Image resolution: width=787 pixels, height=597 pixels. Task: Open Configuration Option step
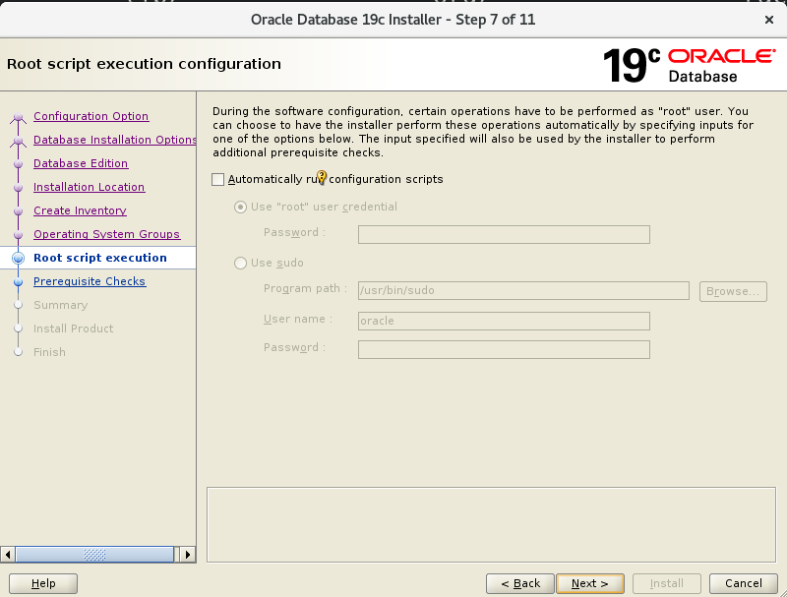pyautogui.click(x=91, y=116)
